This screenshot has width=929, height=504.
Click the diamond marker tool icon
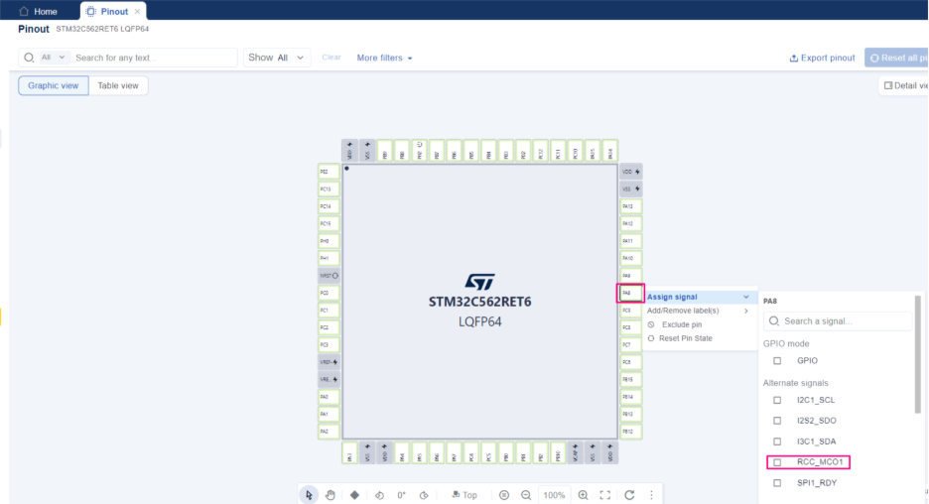(x=354, y=495)
